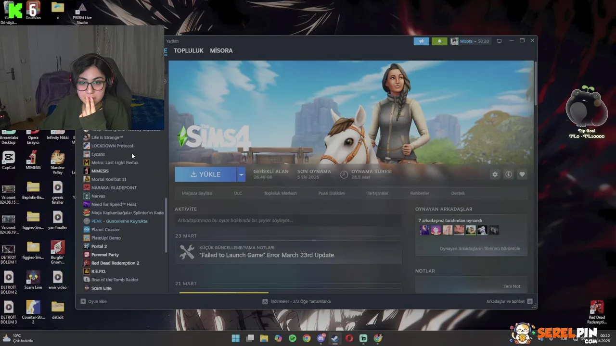Open the TOPLULUK menu
This screenshot has height=346, width=616.
pyautogui.click(x=189, y=50)
